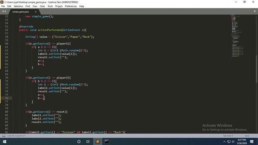Toggle side bar panel switcher icon
Viewport: 258px width, 145px height.
point(4,136)
